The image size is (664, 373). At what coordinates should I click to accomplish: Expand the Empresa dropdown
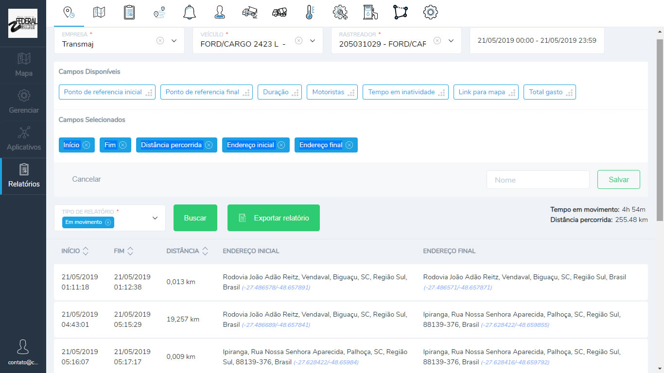click(174, 41)
